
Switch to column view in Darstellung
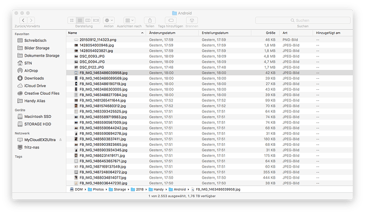pyautogui.click(x=88, y=20)
